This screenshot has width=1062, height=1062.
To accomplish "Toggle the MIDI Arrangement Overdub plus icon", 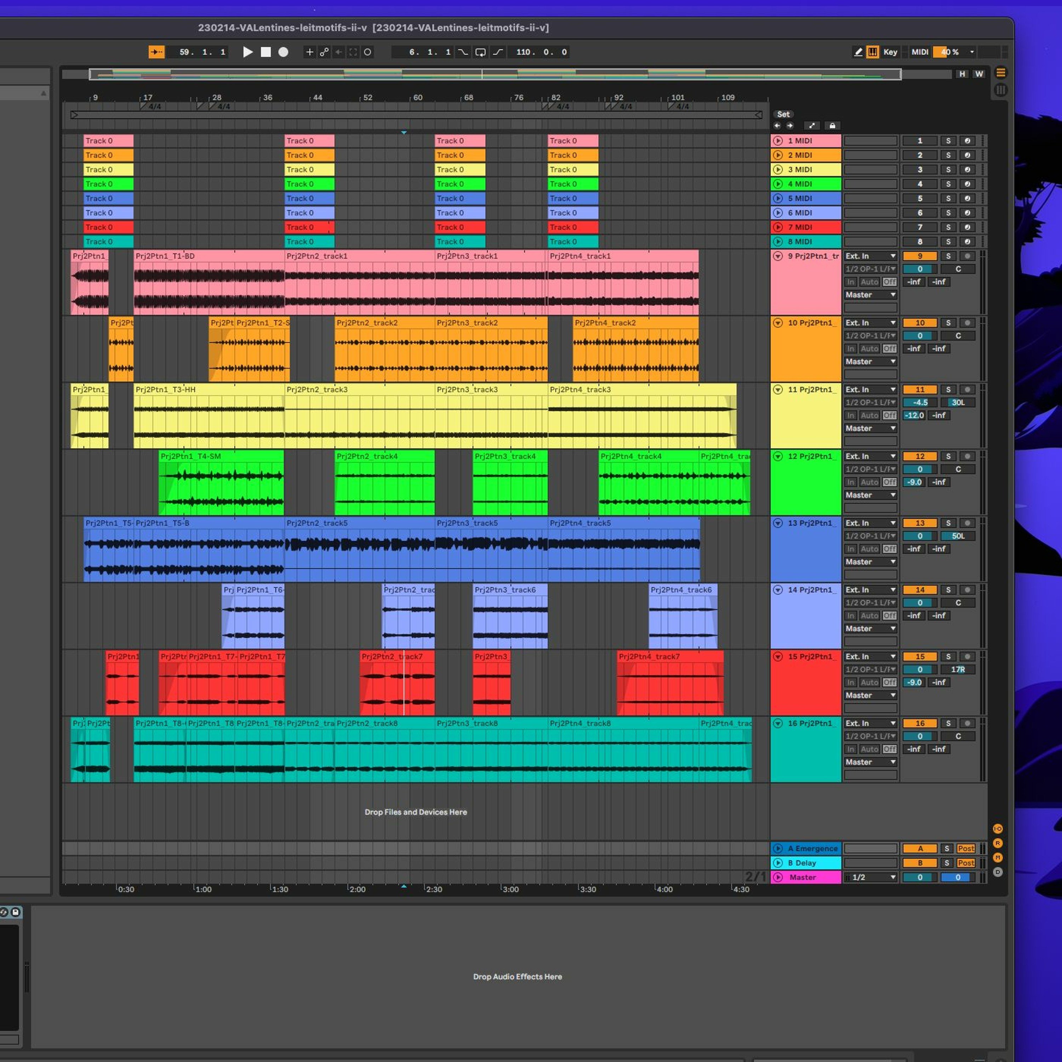I will [x=309, y=52].
